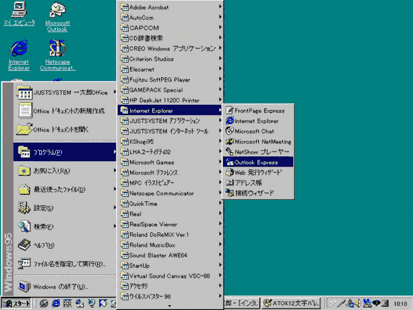Expand Microsoft Games folder

(x=170, y=162)
